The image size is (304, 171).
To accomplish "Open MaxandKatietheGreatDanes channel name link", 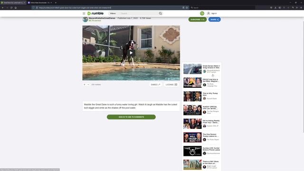I will click(102, 18).
